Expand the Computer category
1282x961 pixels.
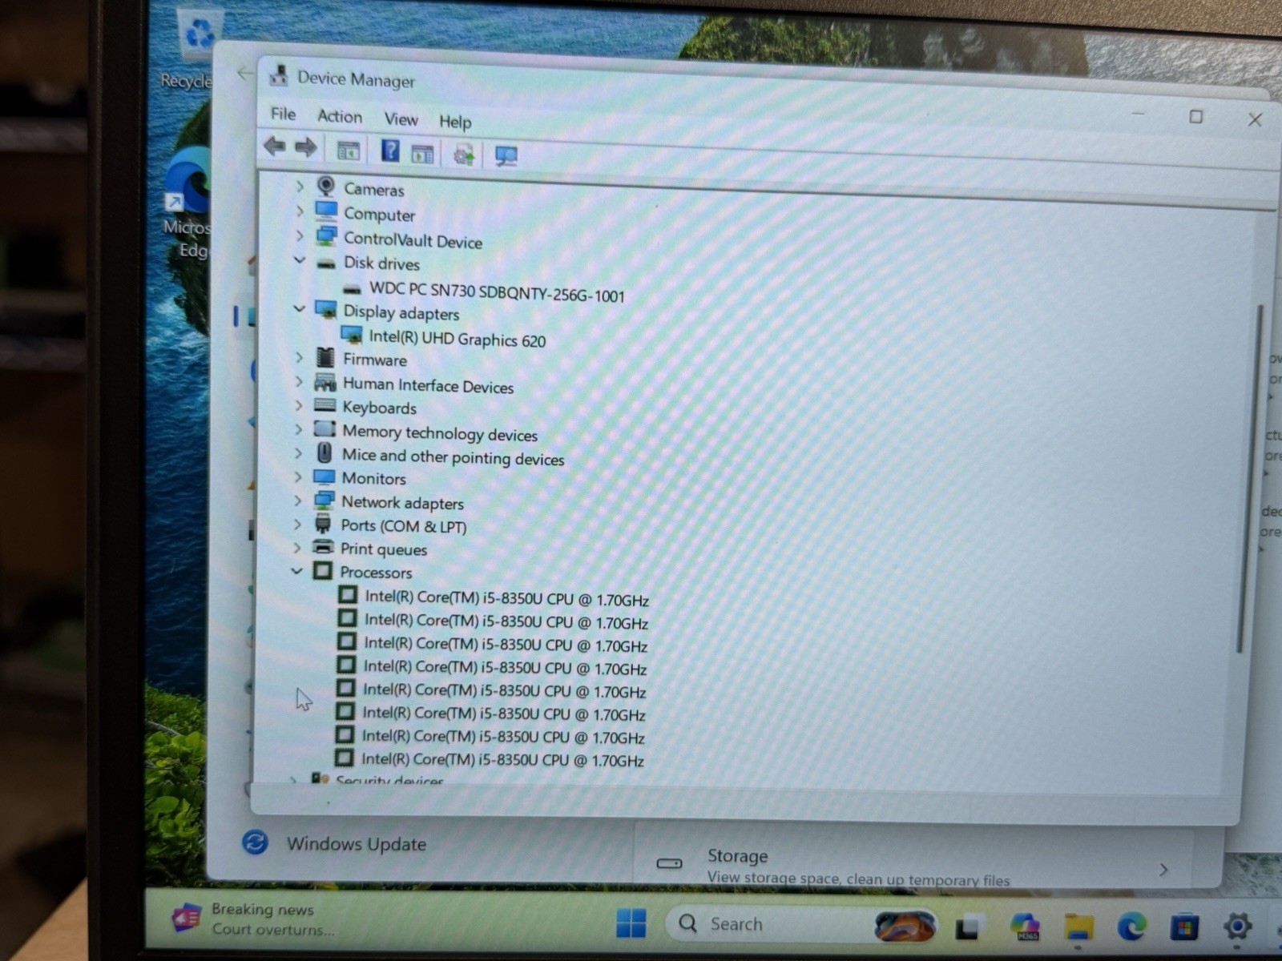(x=300, y=211)
